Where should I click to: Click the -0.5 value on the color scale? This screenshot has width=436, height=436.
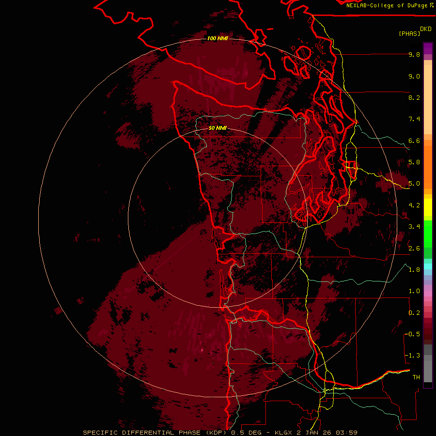tap(413, 334)
